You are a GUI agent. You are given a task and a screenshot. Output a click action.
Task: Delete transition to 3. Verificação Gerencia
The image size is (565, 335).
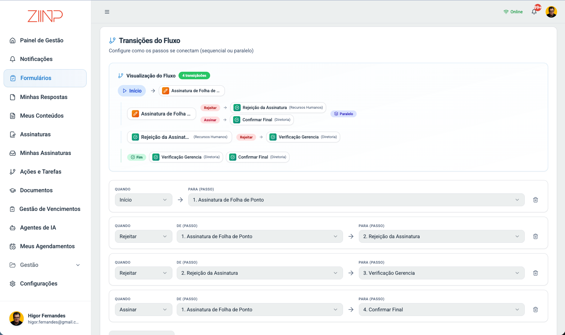click(536, 273)
